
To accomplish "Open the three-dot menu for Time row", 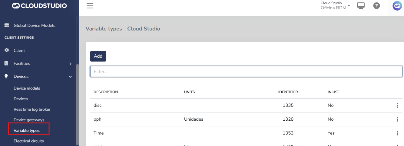I will pos(397,133).
